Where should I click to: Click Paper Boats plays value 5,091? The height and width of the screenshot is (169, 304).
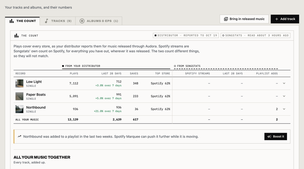pyautogui.click(x=74, y=96)
